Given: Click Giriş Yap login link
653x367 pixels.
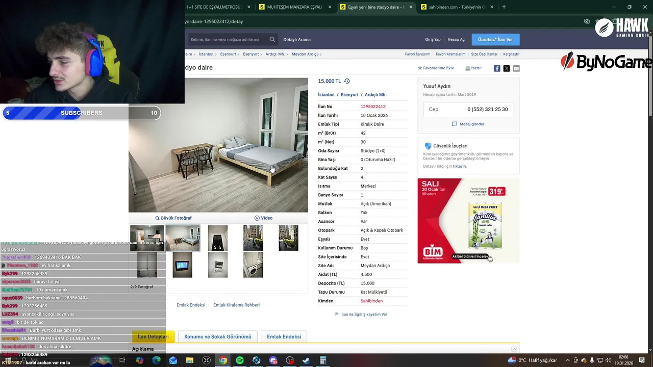Looking at the screenshot, I should tap(433, 39).
